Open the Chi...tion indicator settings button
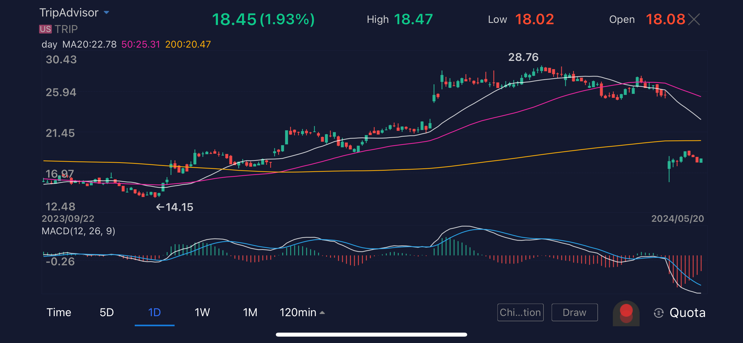The width and height of the screenshot is (743, 343). (520, 312)
